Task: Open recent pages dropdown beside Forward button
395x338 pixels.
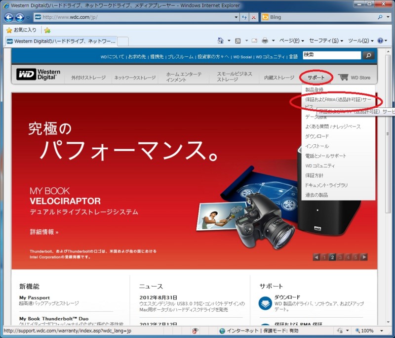Action: (x=28, y=17)
